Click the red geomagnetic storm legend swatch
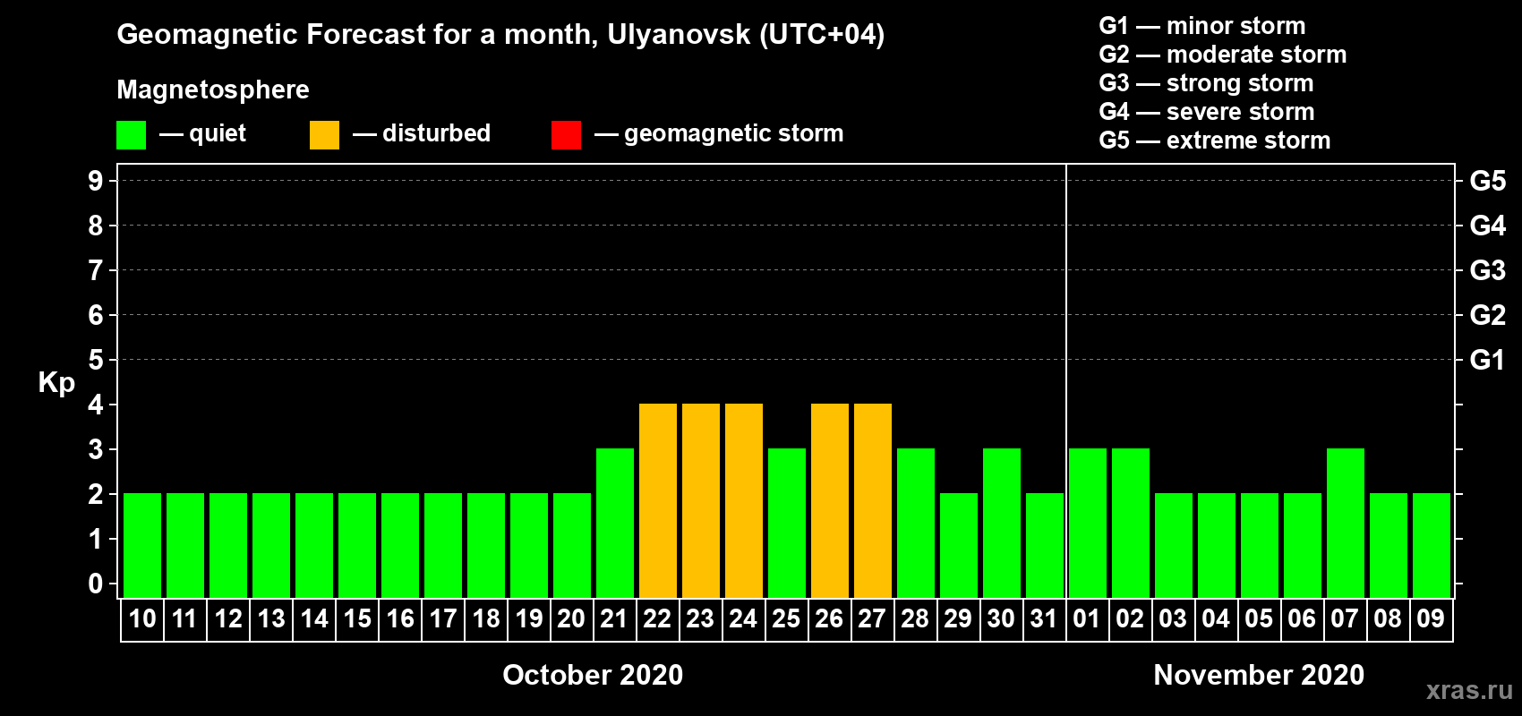This screenshot has width=1522, height=716. pos(566,135)
